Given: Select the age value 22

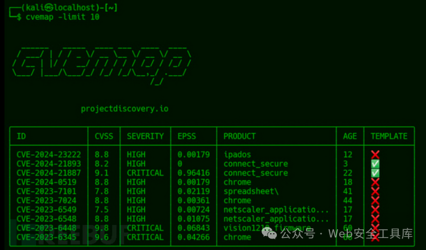Looking at the screenshot, I should (348, 173).
